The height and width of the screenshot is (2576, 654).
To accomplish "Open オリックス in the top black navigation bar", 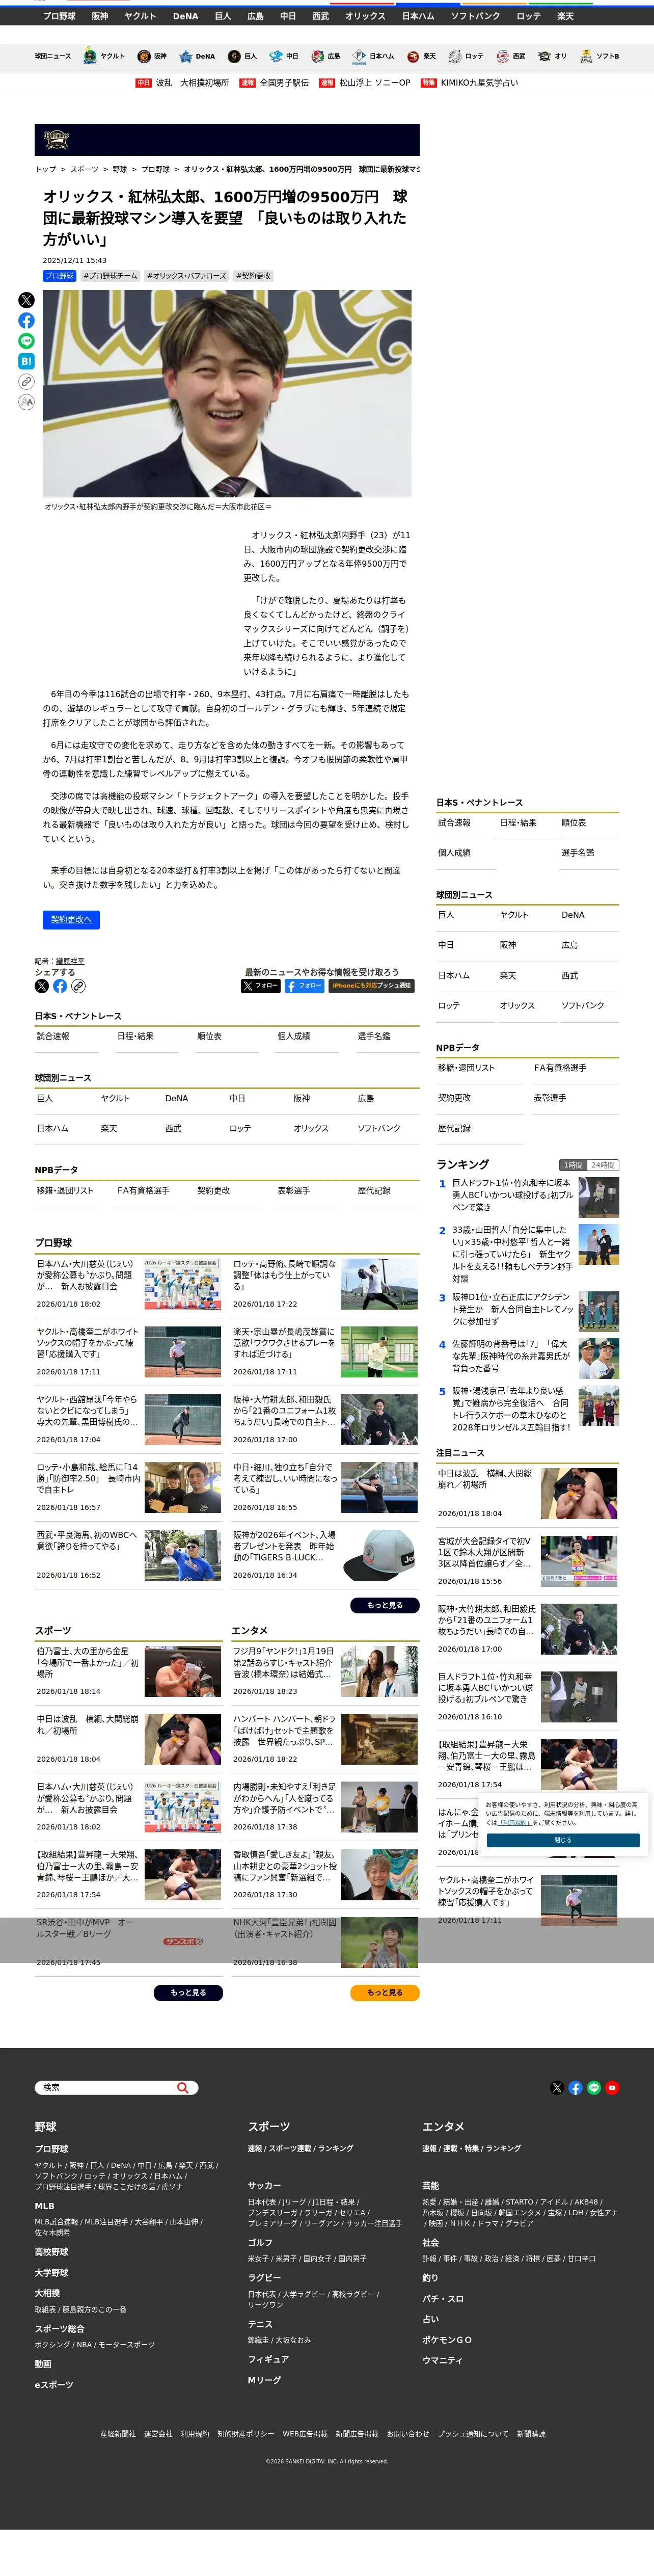I will click(365, 16).
